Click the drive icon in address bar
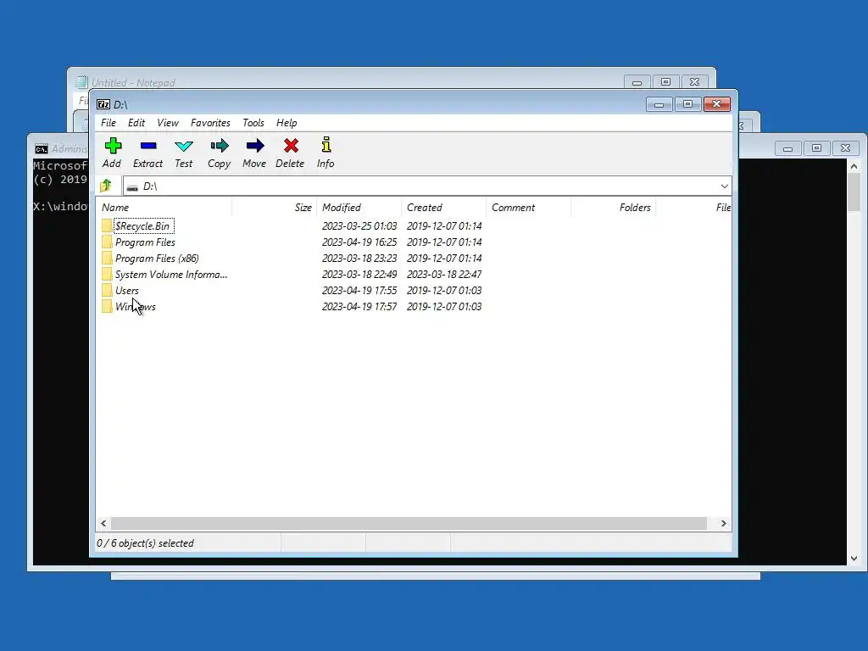Screen dimensions: 868x651 tap(132, 187)
